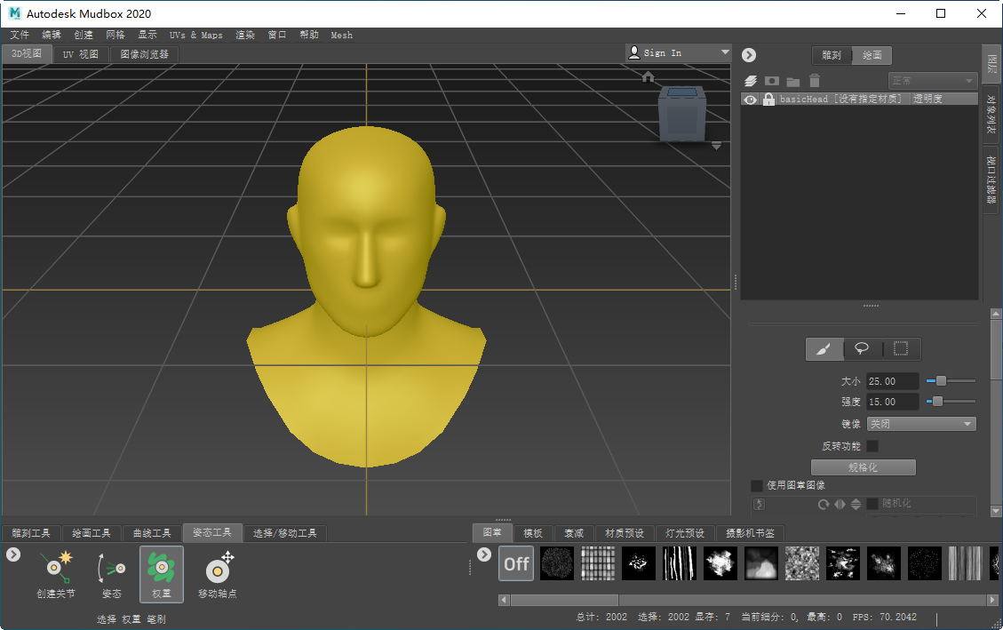
Task: Click the layer mask icon in layers panel
Action: tap(772, 81)
